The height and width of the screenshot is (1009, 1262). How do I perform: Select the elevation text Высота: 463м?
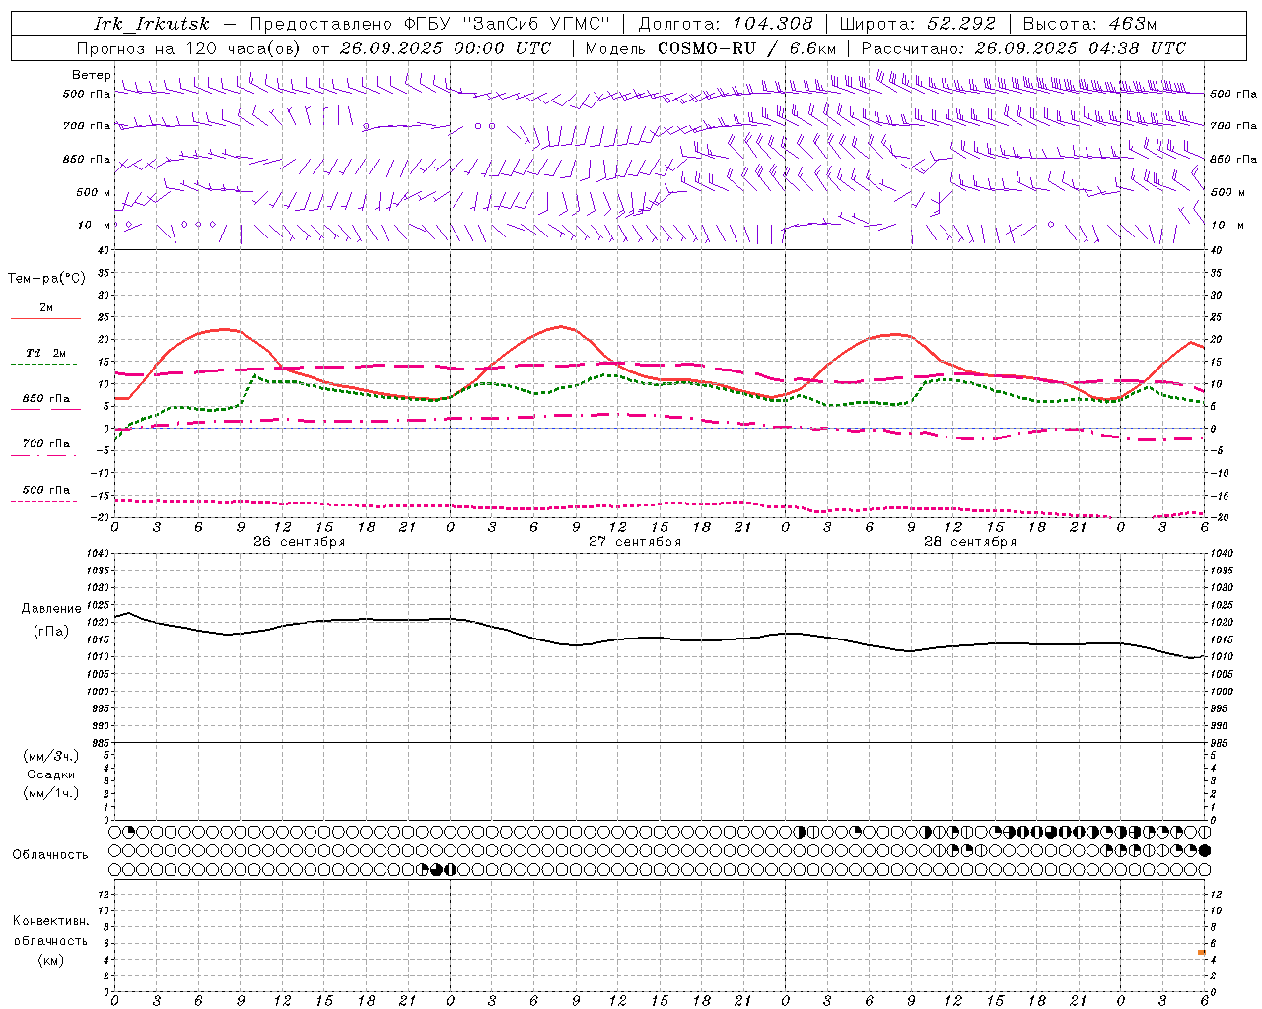pyautogui.click(x=1089, y=24)
